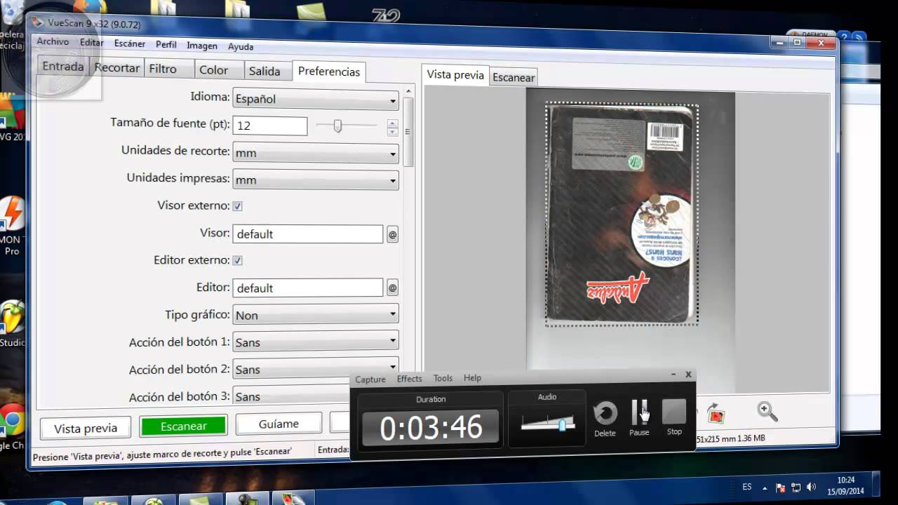898x505 pixels.
Task: Click the Editor path input field
Action: point(308,288)
